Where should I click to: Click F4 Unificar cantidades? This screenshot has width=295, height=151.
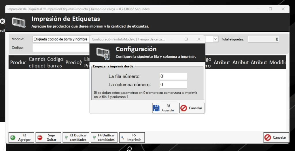pos(103,138)
